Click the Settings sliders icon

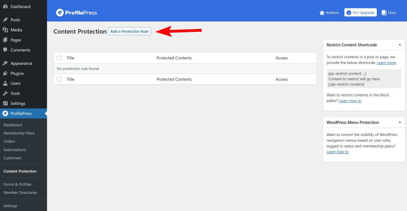pos(5,103)
